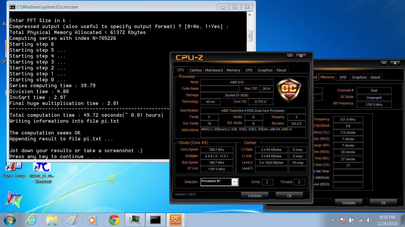
Task: Select SPD tab in rear CPU-Z window
Action: point(343,77)
